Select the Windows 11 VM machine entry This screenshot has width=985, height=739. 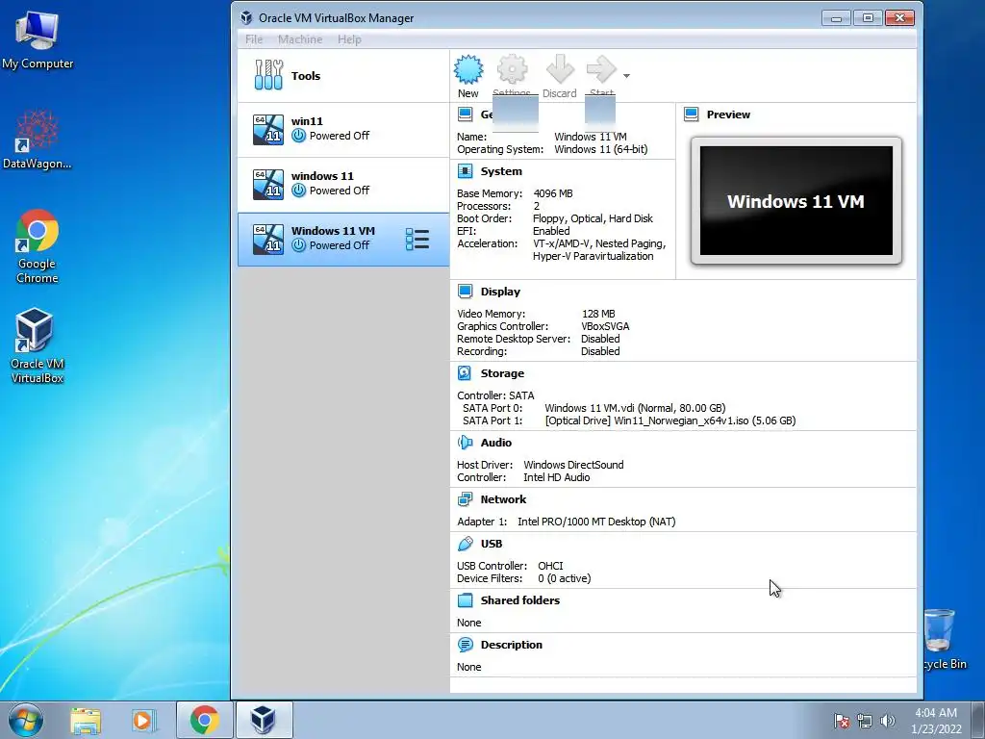tap(343, 239)
